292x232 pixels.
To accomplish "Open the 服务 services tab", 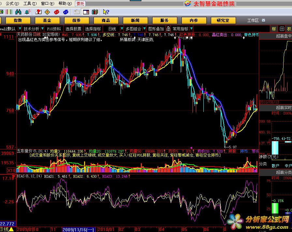I will pos(165,20).
